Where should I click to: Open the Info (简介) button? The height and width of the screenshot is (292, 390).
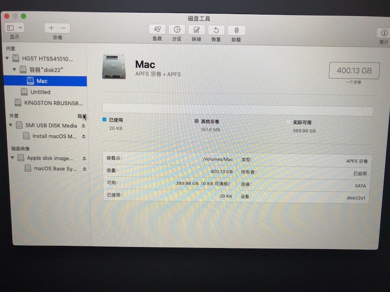tap(384, 33)
